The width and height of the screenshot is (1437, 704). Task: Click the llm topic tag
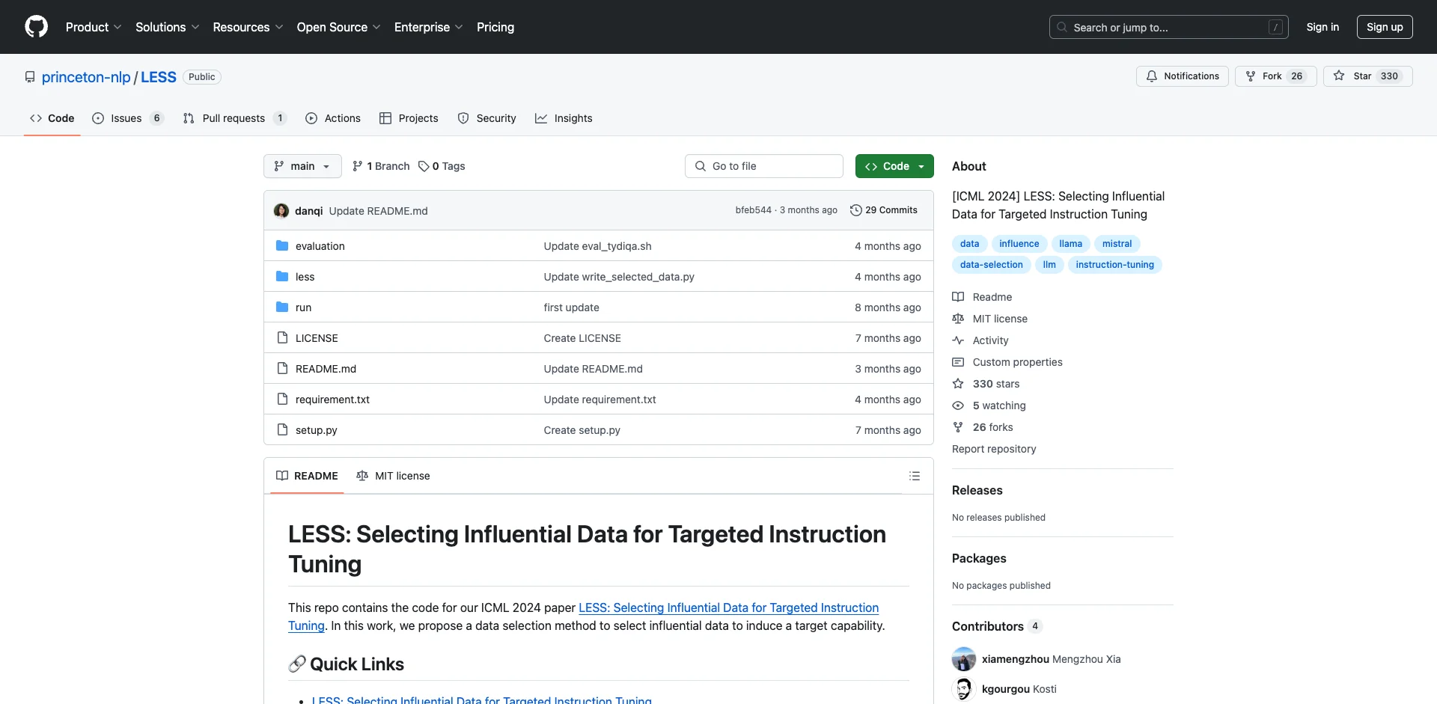(1049, 265)
